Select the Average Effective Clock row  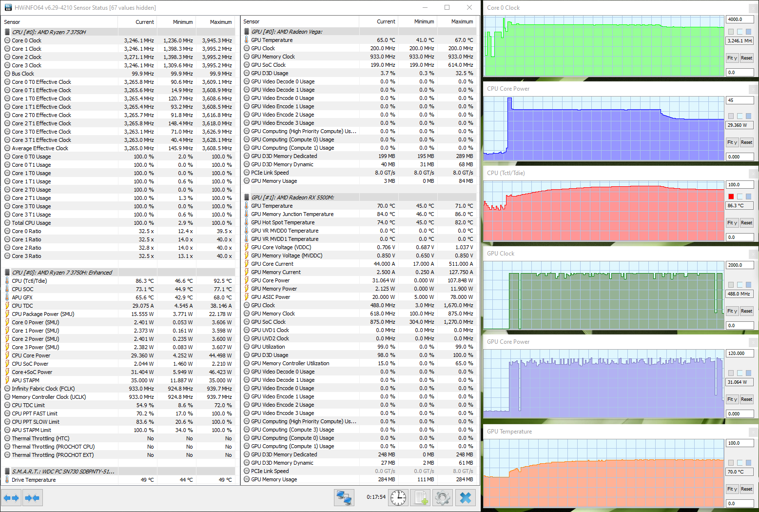click(118, 148)
